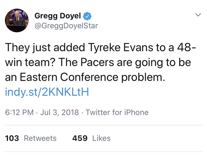Open the tweet options chevron menu
The image size is (207, 157).
coord(198,15)
